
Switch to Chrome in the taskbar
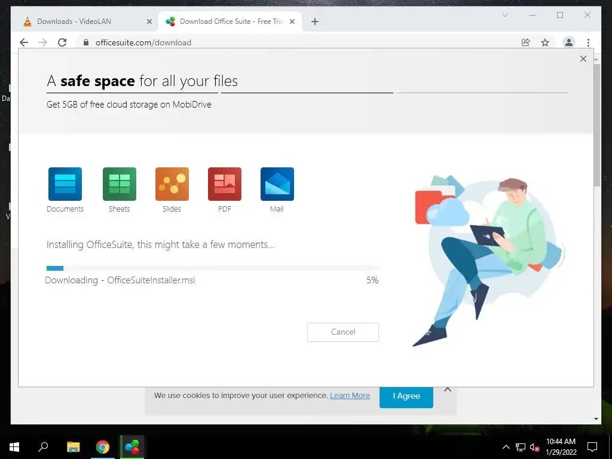click(103, 447)
